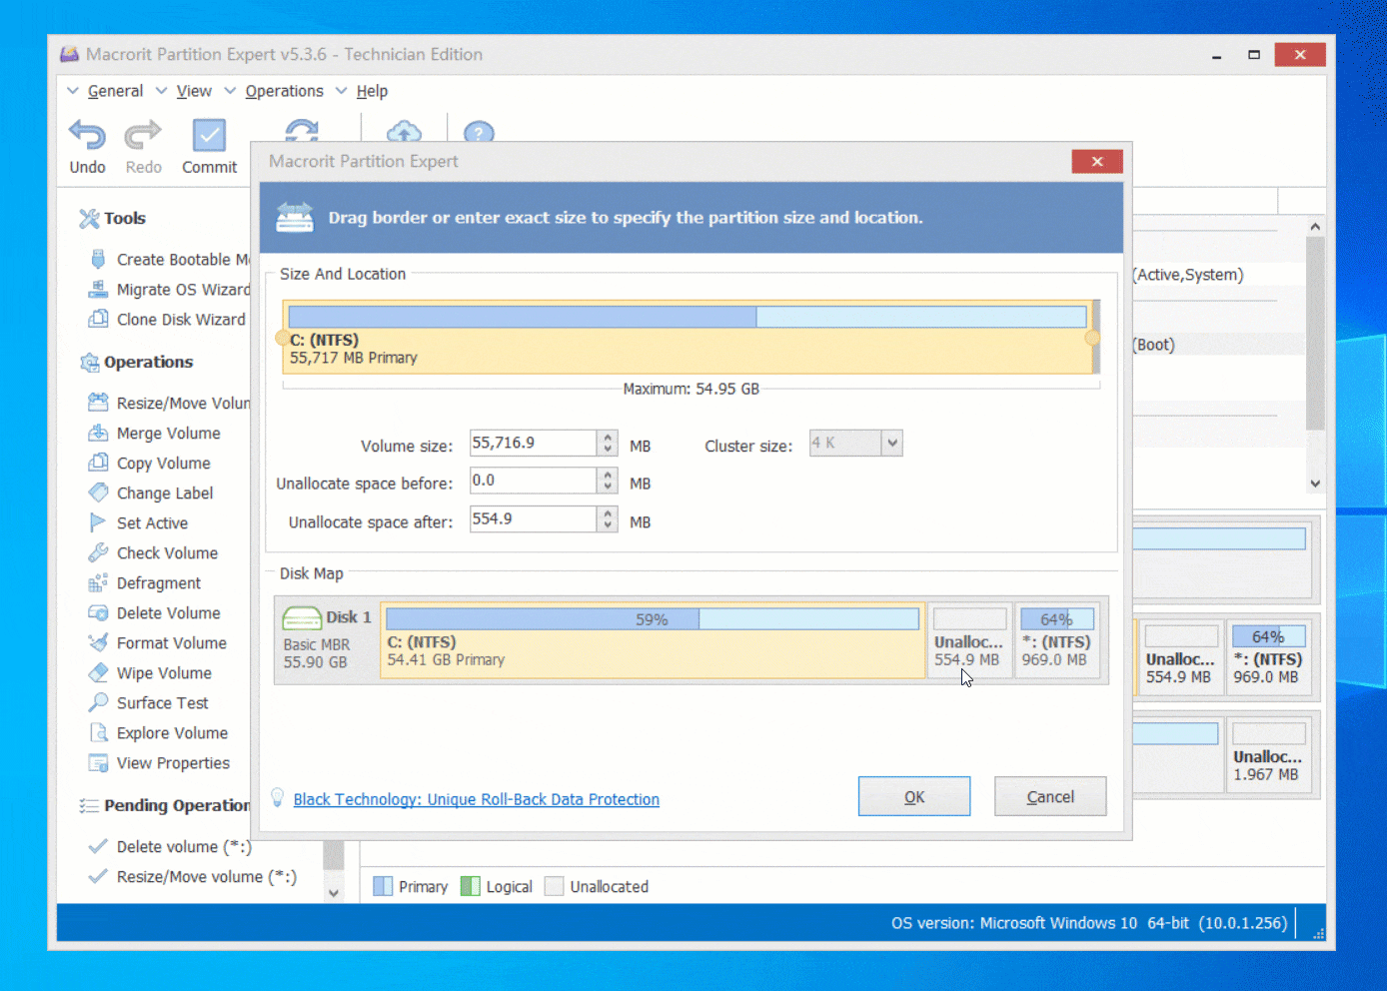Launch the Surface Test tool

coord(161,702)
